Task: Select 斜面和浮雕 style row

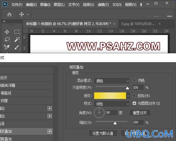Action: (26, 86)
